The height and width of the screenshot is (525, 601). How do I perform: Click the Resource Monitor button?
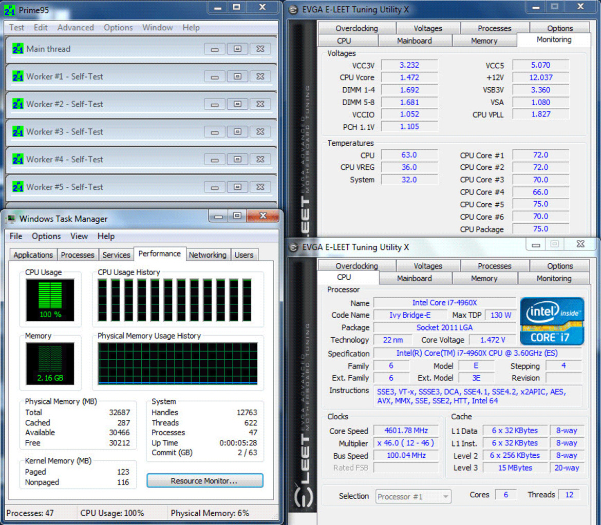click(x=204, y=480)
